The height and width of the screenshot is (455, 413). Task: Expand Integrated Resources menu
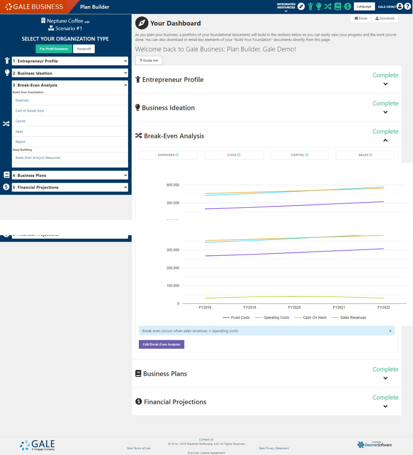click(286, 7)
